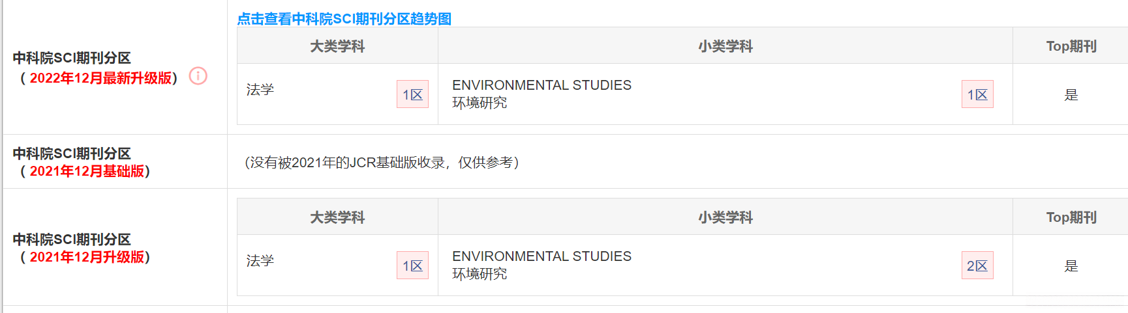Click the 1区 badge for 法学 in the 2021升级版 table
Viewport: 1128px width, 313px height.
coord(412,265)
